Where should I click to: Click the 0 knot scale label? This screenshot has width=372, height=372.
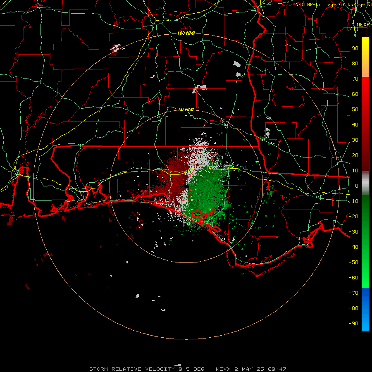coord(357,186)
